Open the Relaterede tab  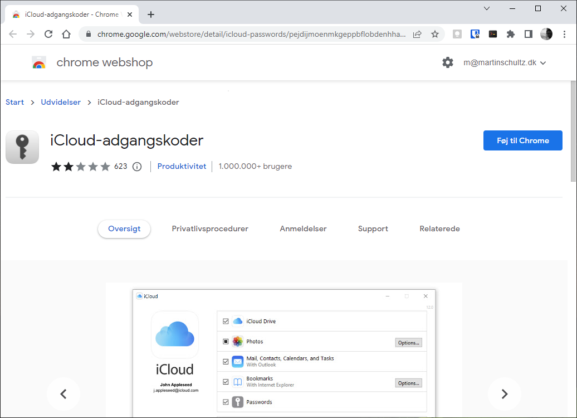(440, 229)
